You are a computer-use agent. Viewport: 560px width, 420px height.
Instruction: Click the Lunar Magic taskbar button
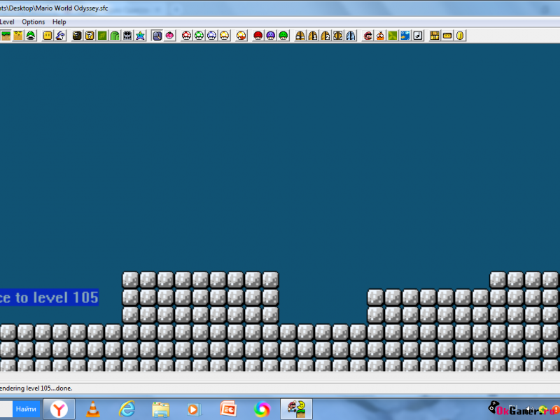[296, 409]
